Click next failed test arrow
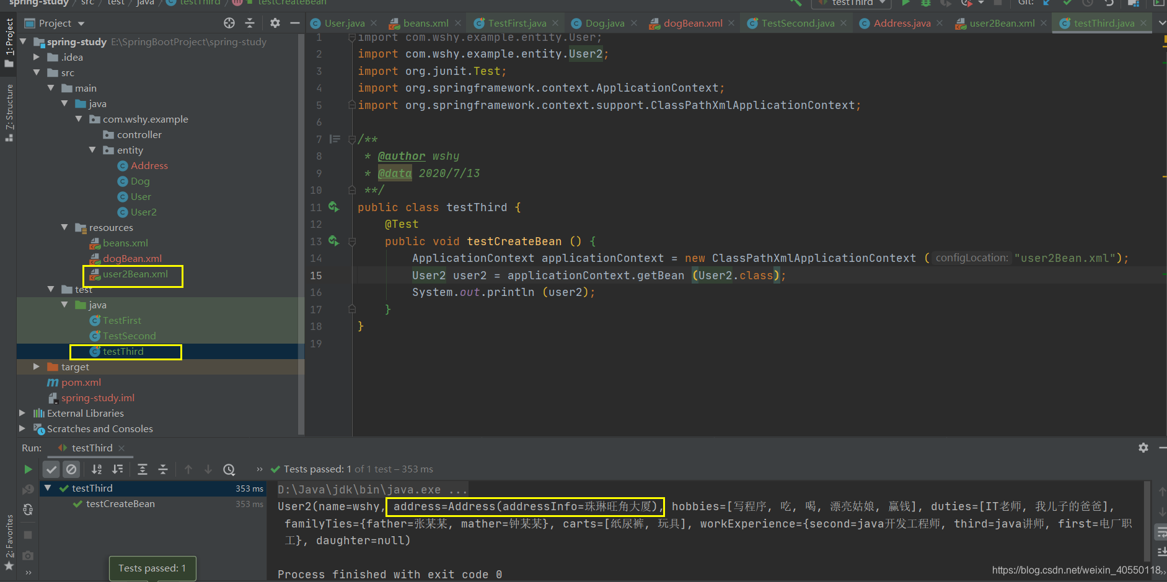1167x582 pixels. (208, 469)
